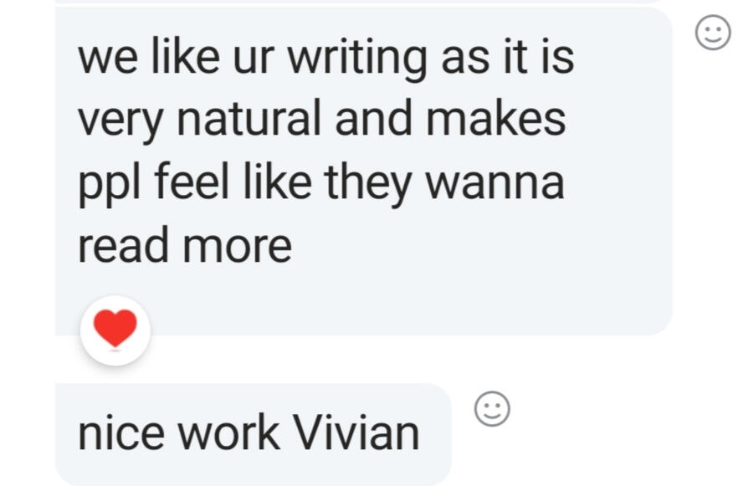Click the word "feel" in the message
743x486 pixels.
(181, 183)
